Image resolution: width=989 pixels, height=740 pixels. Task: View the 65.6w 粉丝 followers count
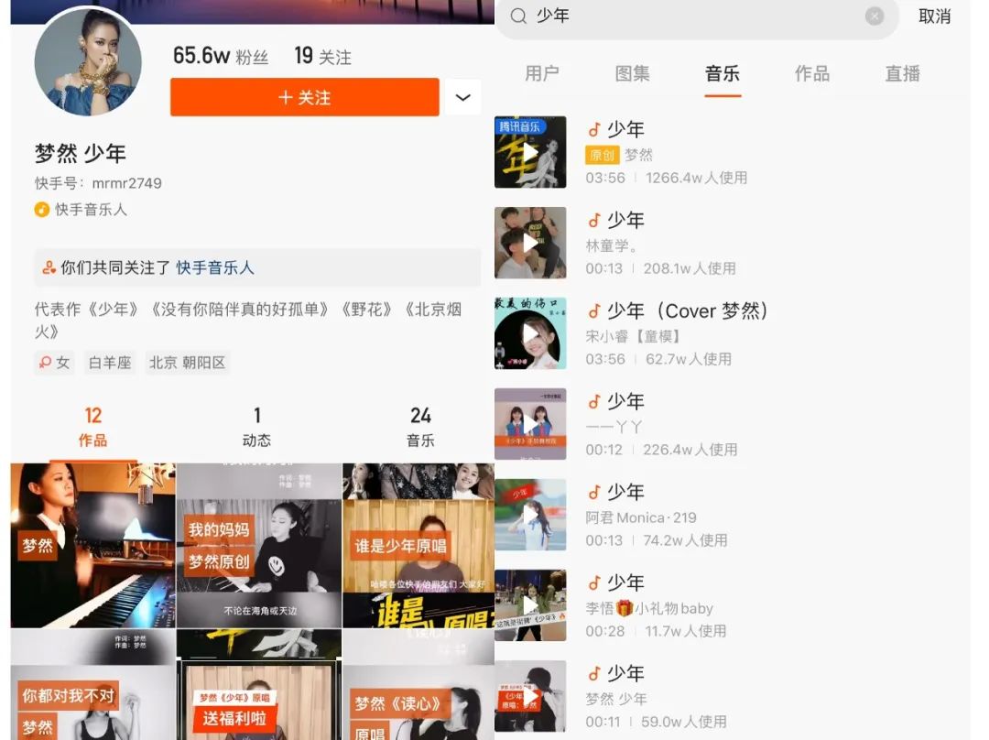[221, 56]
